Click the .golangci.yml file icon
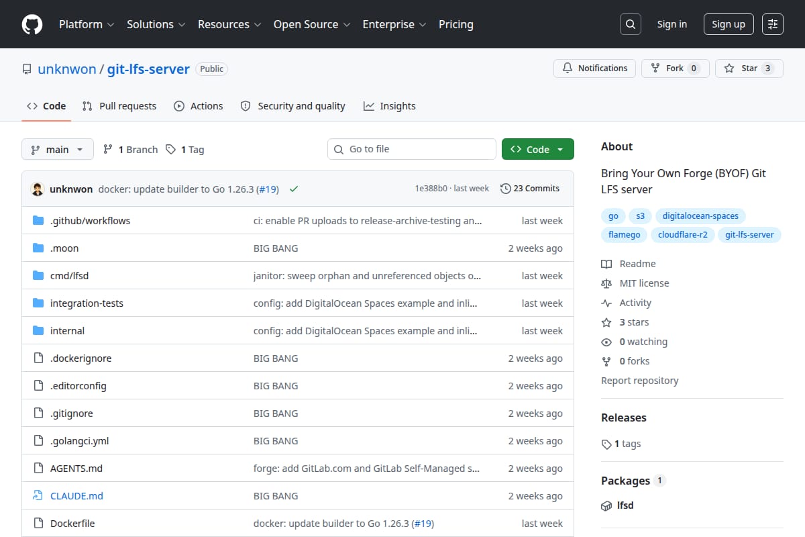 38,441
